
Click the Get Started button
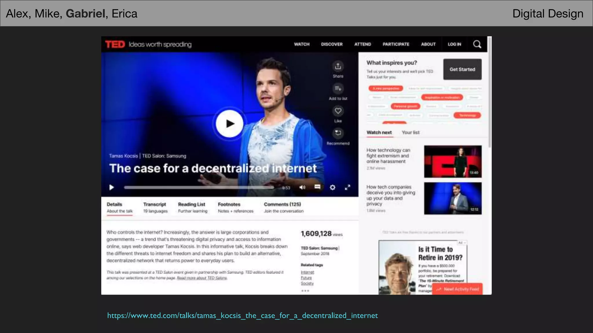click(462, 69)
